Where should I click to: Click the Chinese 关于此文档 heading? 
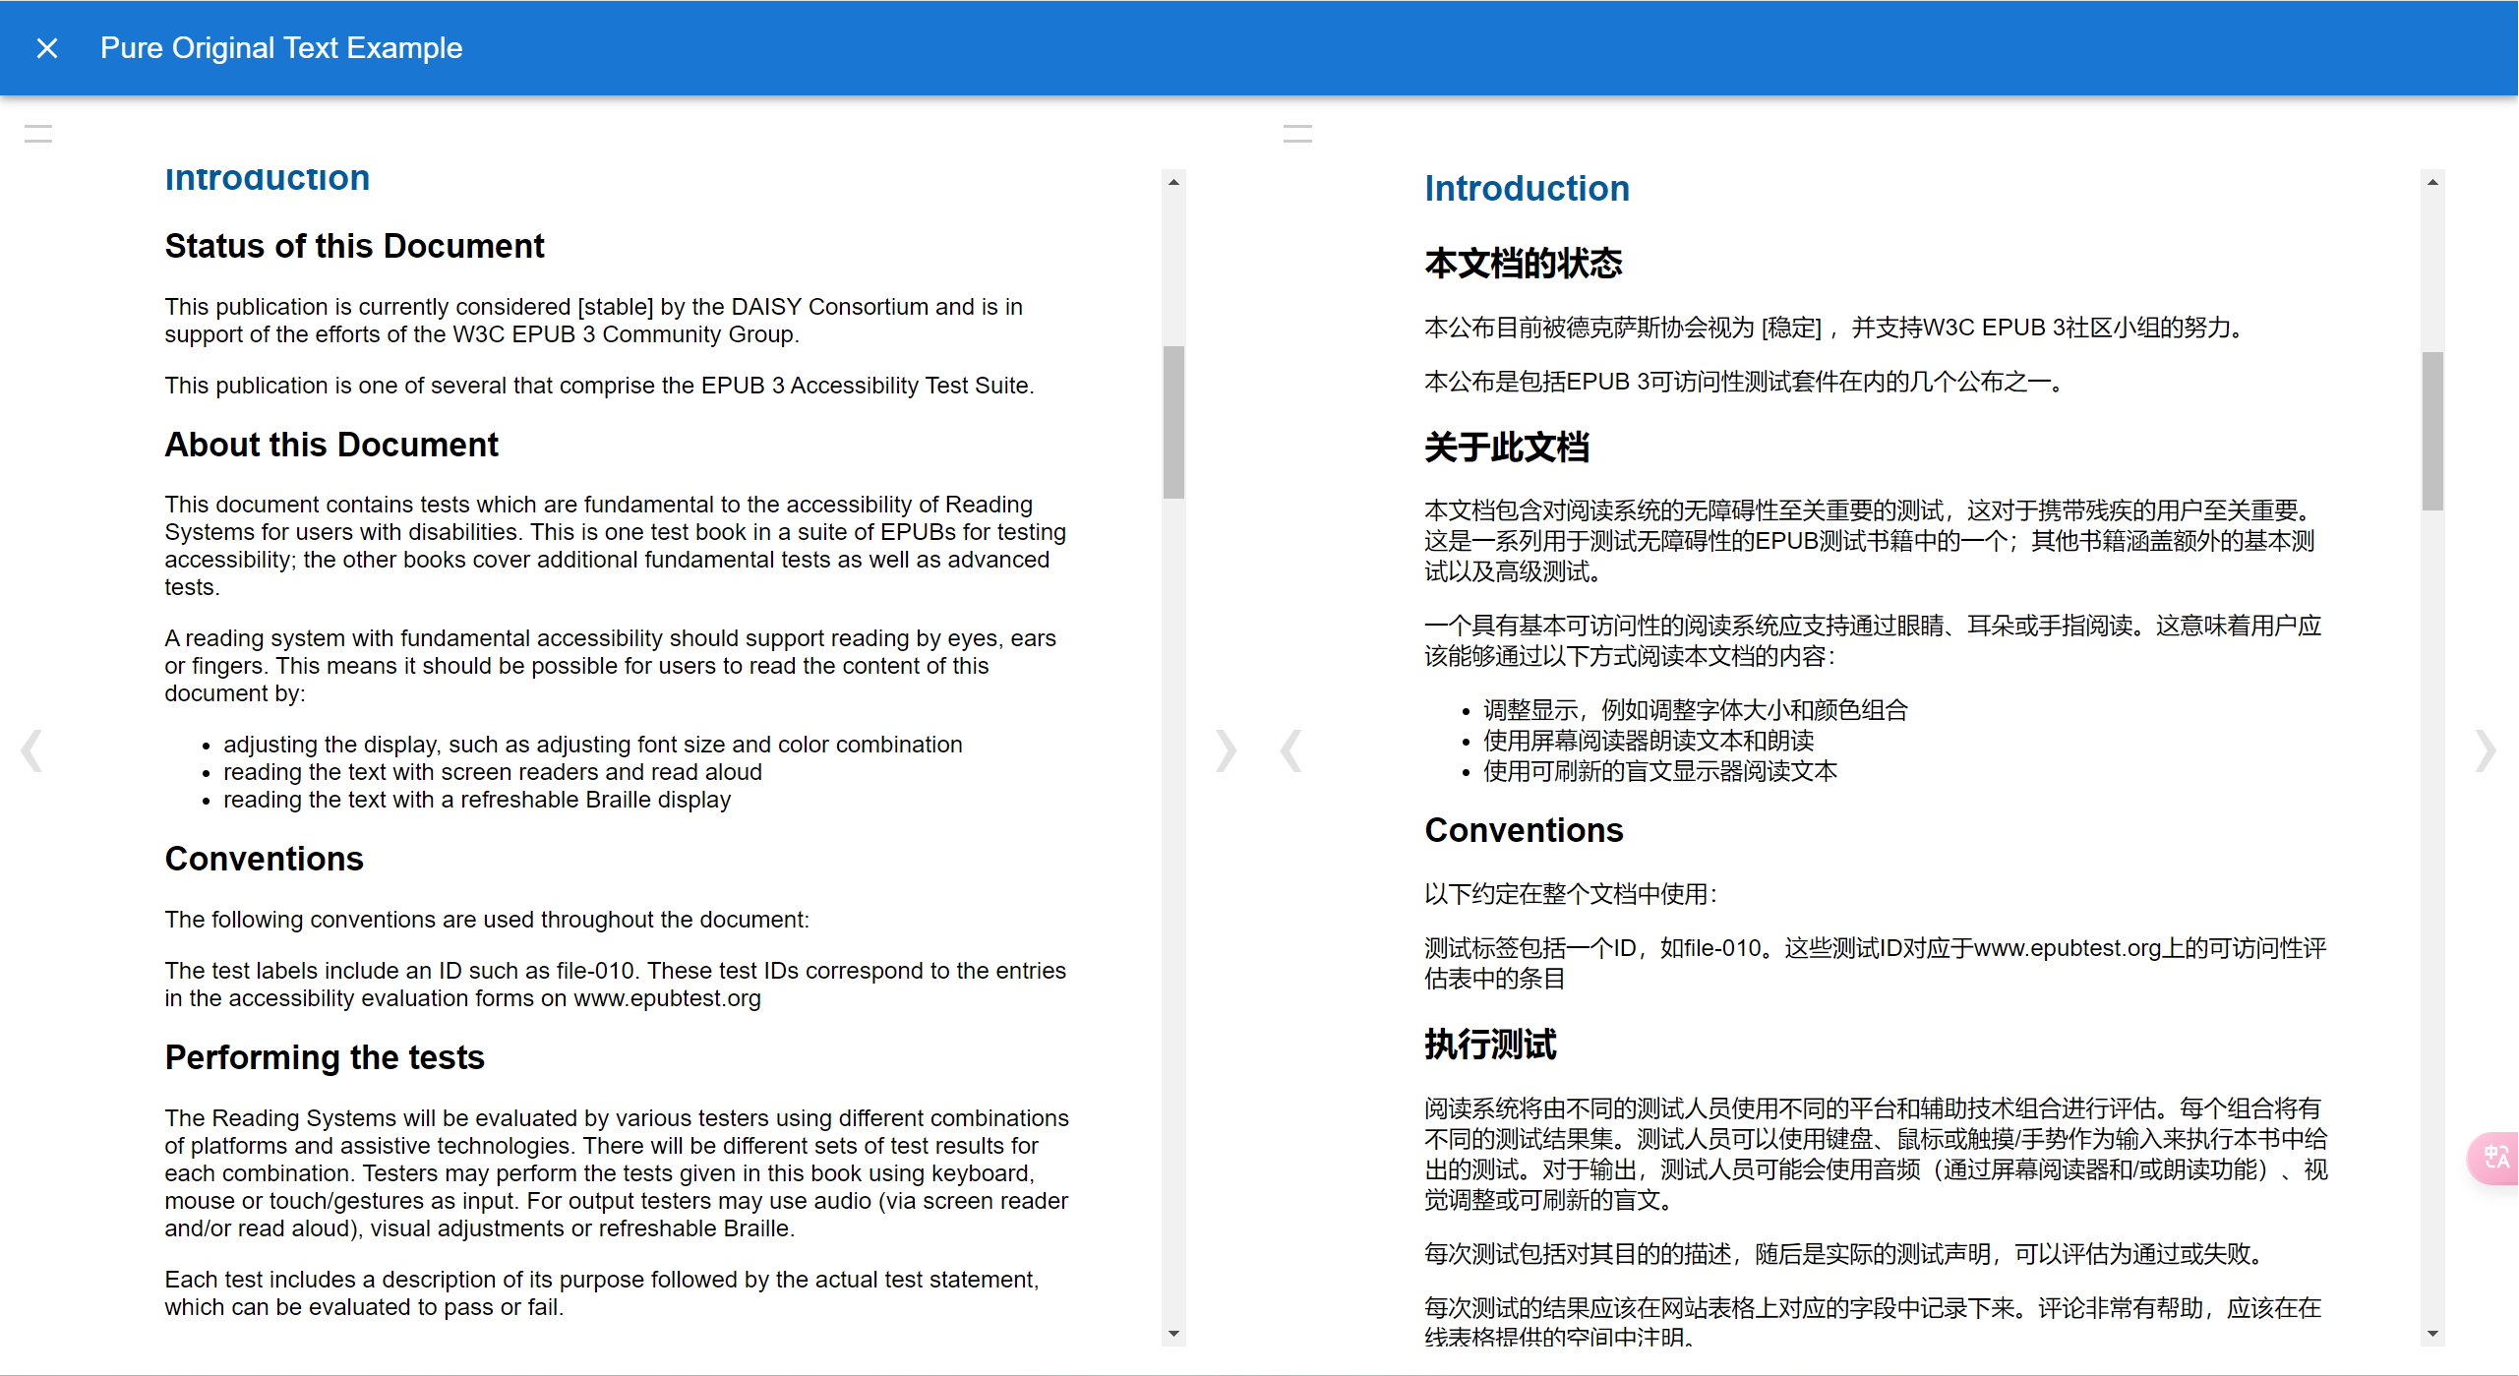[x=1506, y=448]
